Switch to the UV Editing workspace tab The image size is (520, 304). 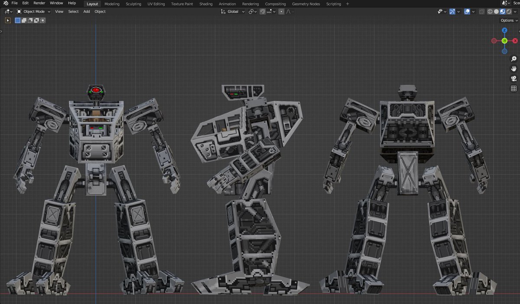156,4
